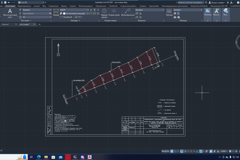Click the search magnifier icon in title bar

(x=206, y=2)
